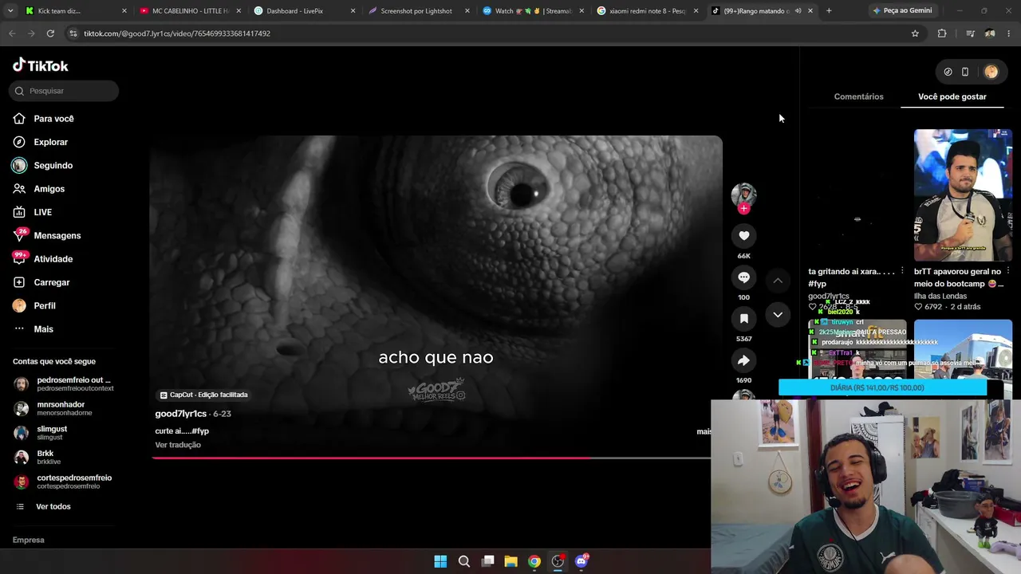This screenshot has height=574, width=1021.
Task: Open cortespedrosemfreio followed account
Action: [x=64, y=482]
